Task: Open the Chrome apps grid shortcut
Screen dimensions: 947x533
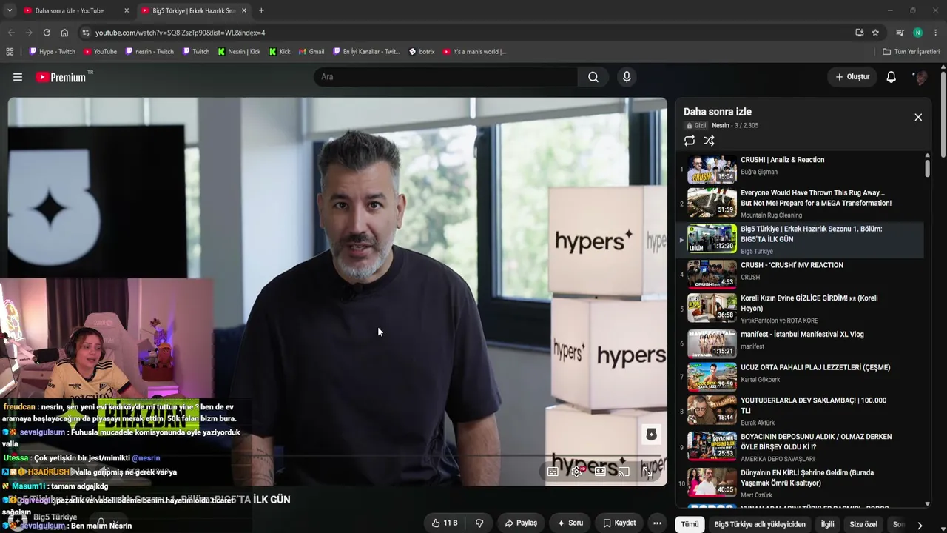Action: [x=10, y=52]
